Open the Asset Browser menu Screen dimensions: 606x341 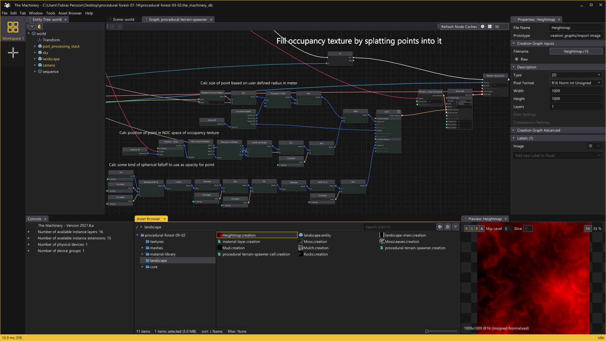(x=70, y=13)
